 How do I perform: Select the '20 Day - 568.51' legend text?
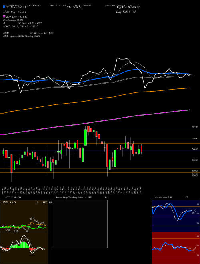[16, 7]
